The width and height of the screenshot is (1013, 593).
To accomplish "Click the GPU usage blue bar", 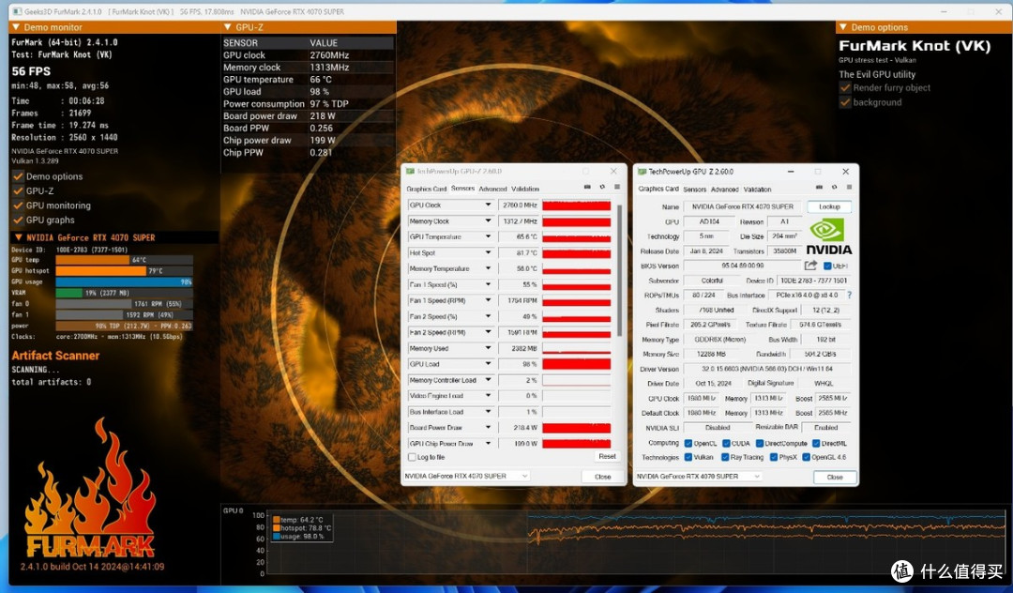I will (124, 281).
